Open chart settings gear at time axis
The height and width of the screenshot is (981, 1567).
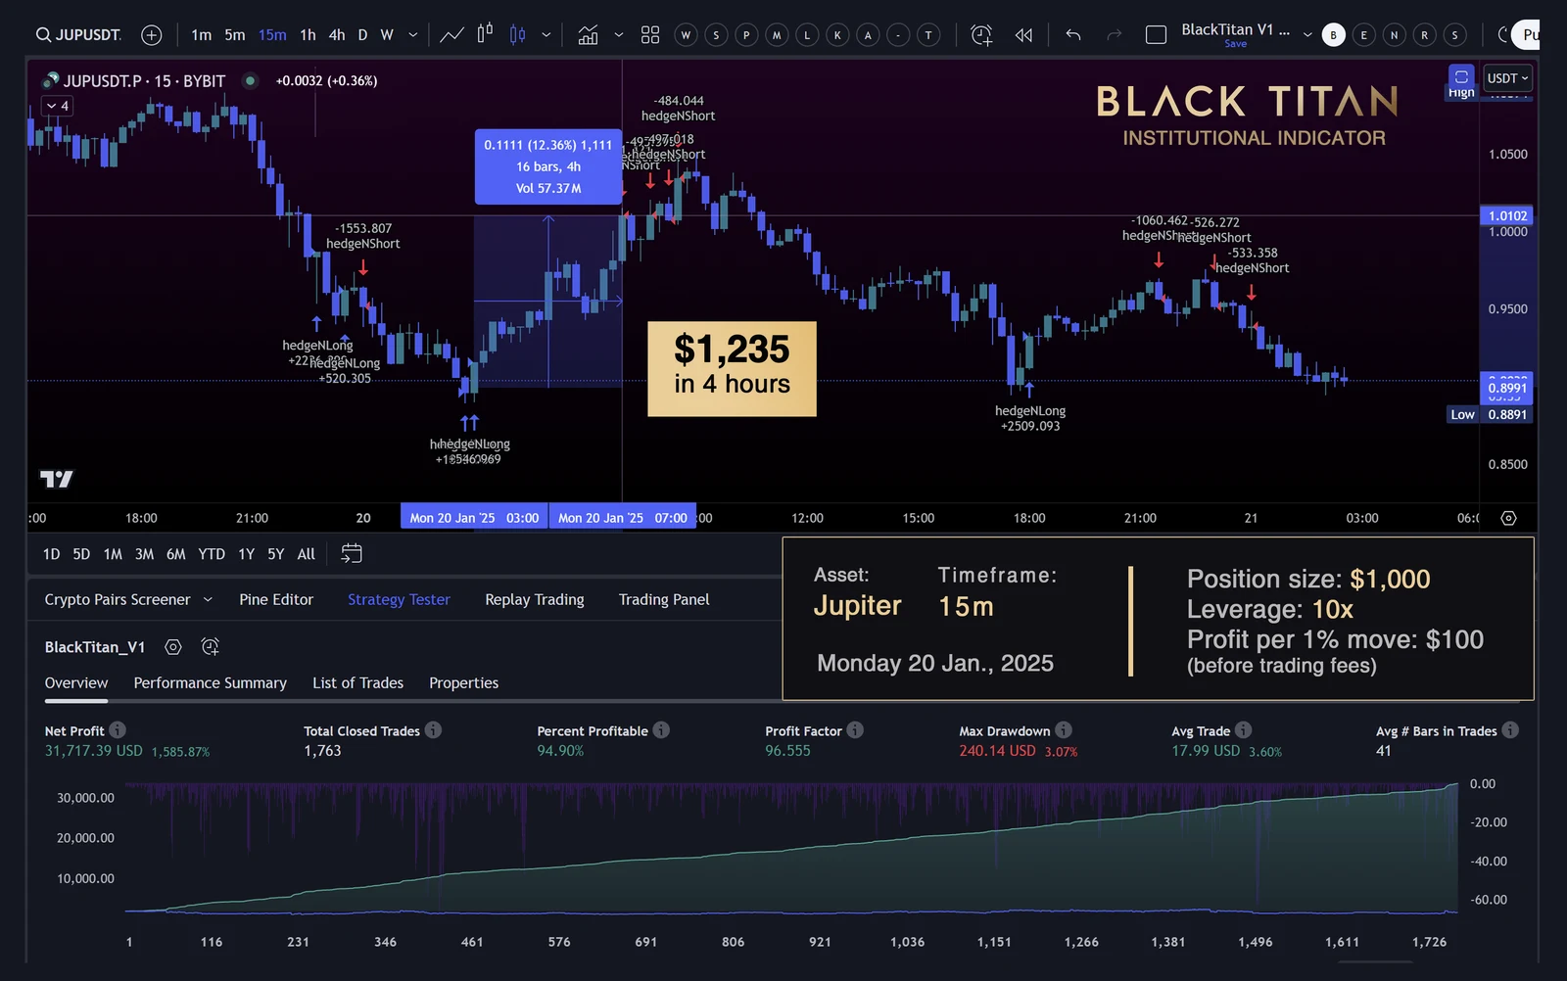pos(1508,518)
